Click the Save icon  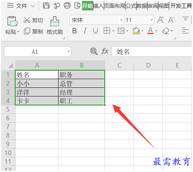(46, 6)
